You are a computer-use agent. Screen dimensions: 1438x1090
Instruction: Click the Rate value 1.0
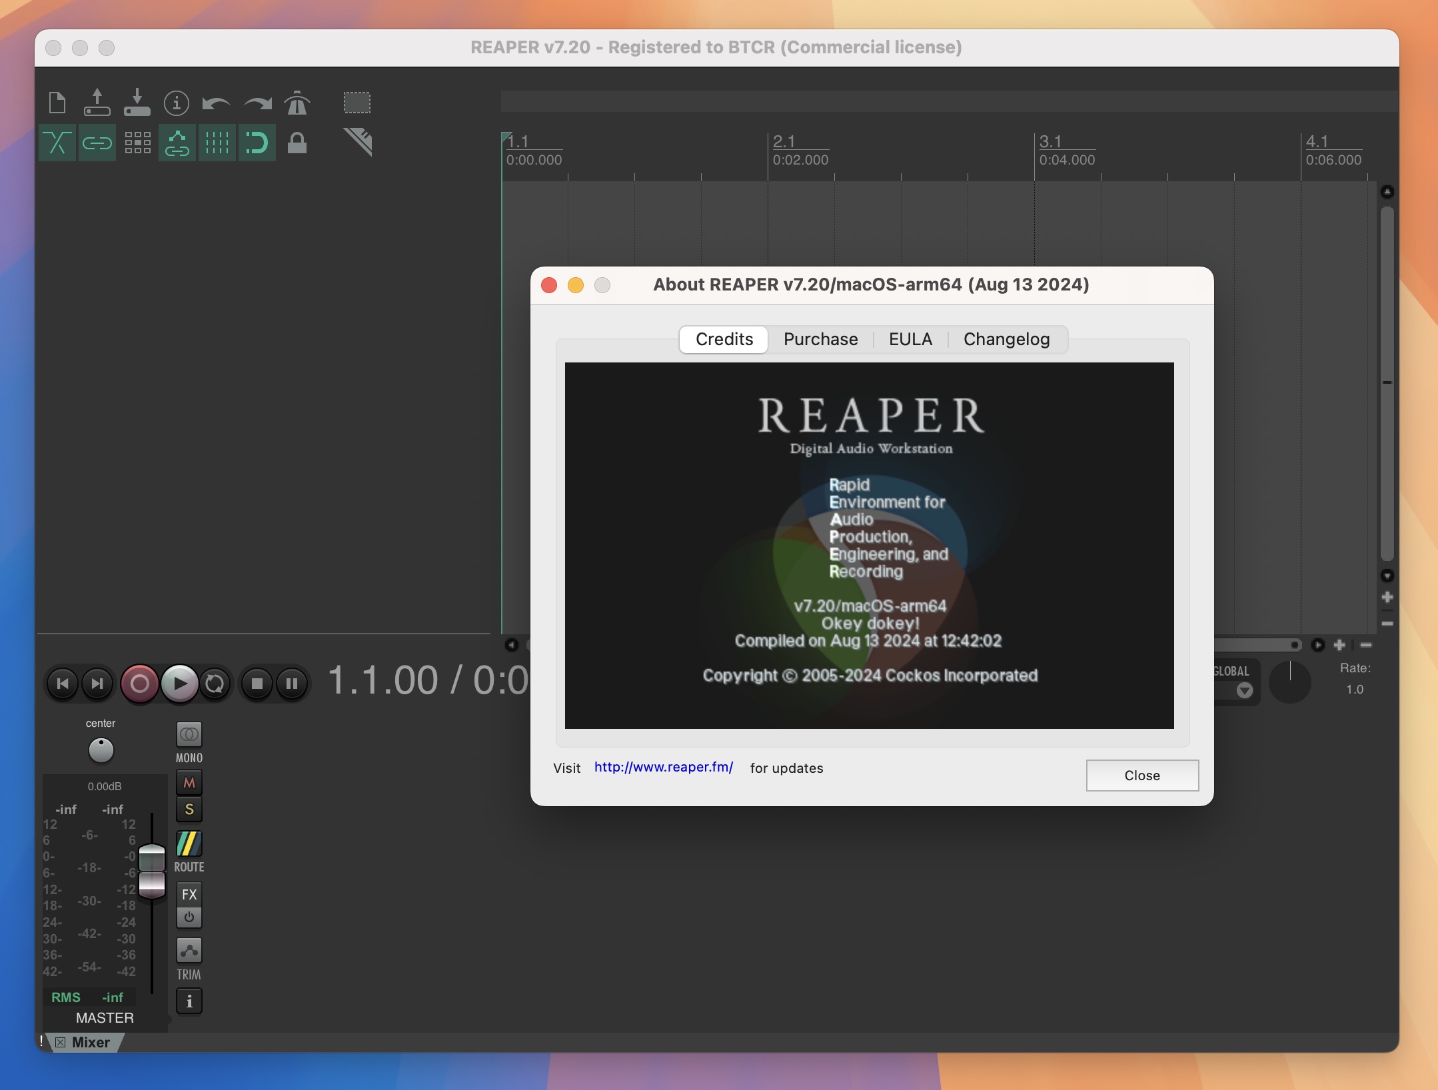(x=1355, y=690)
